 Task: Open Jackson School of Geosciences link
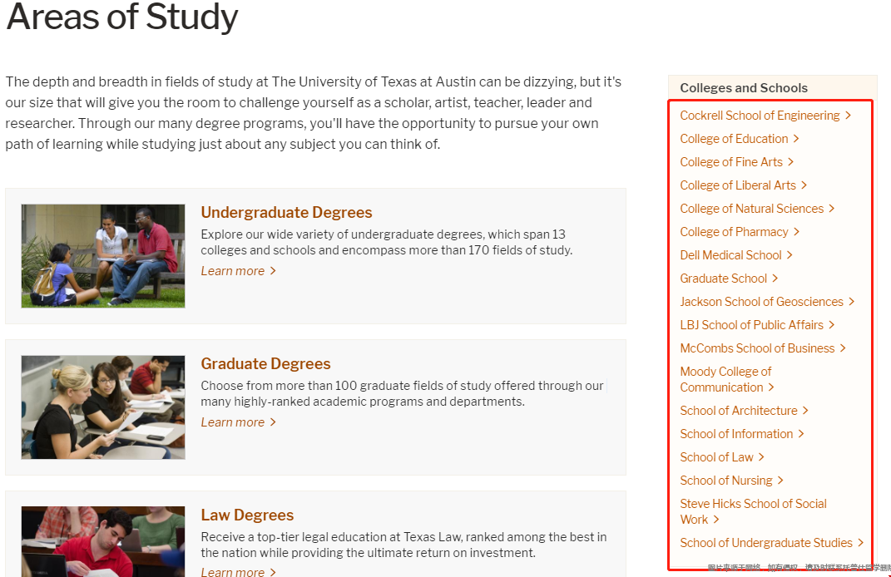[x=767, y=302]
